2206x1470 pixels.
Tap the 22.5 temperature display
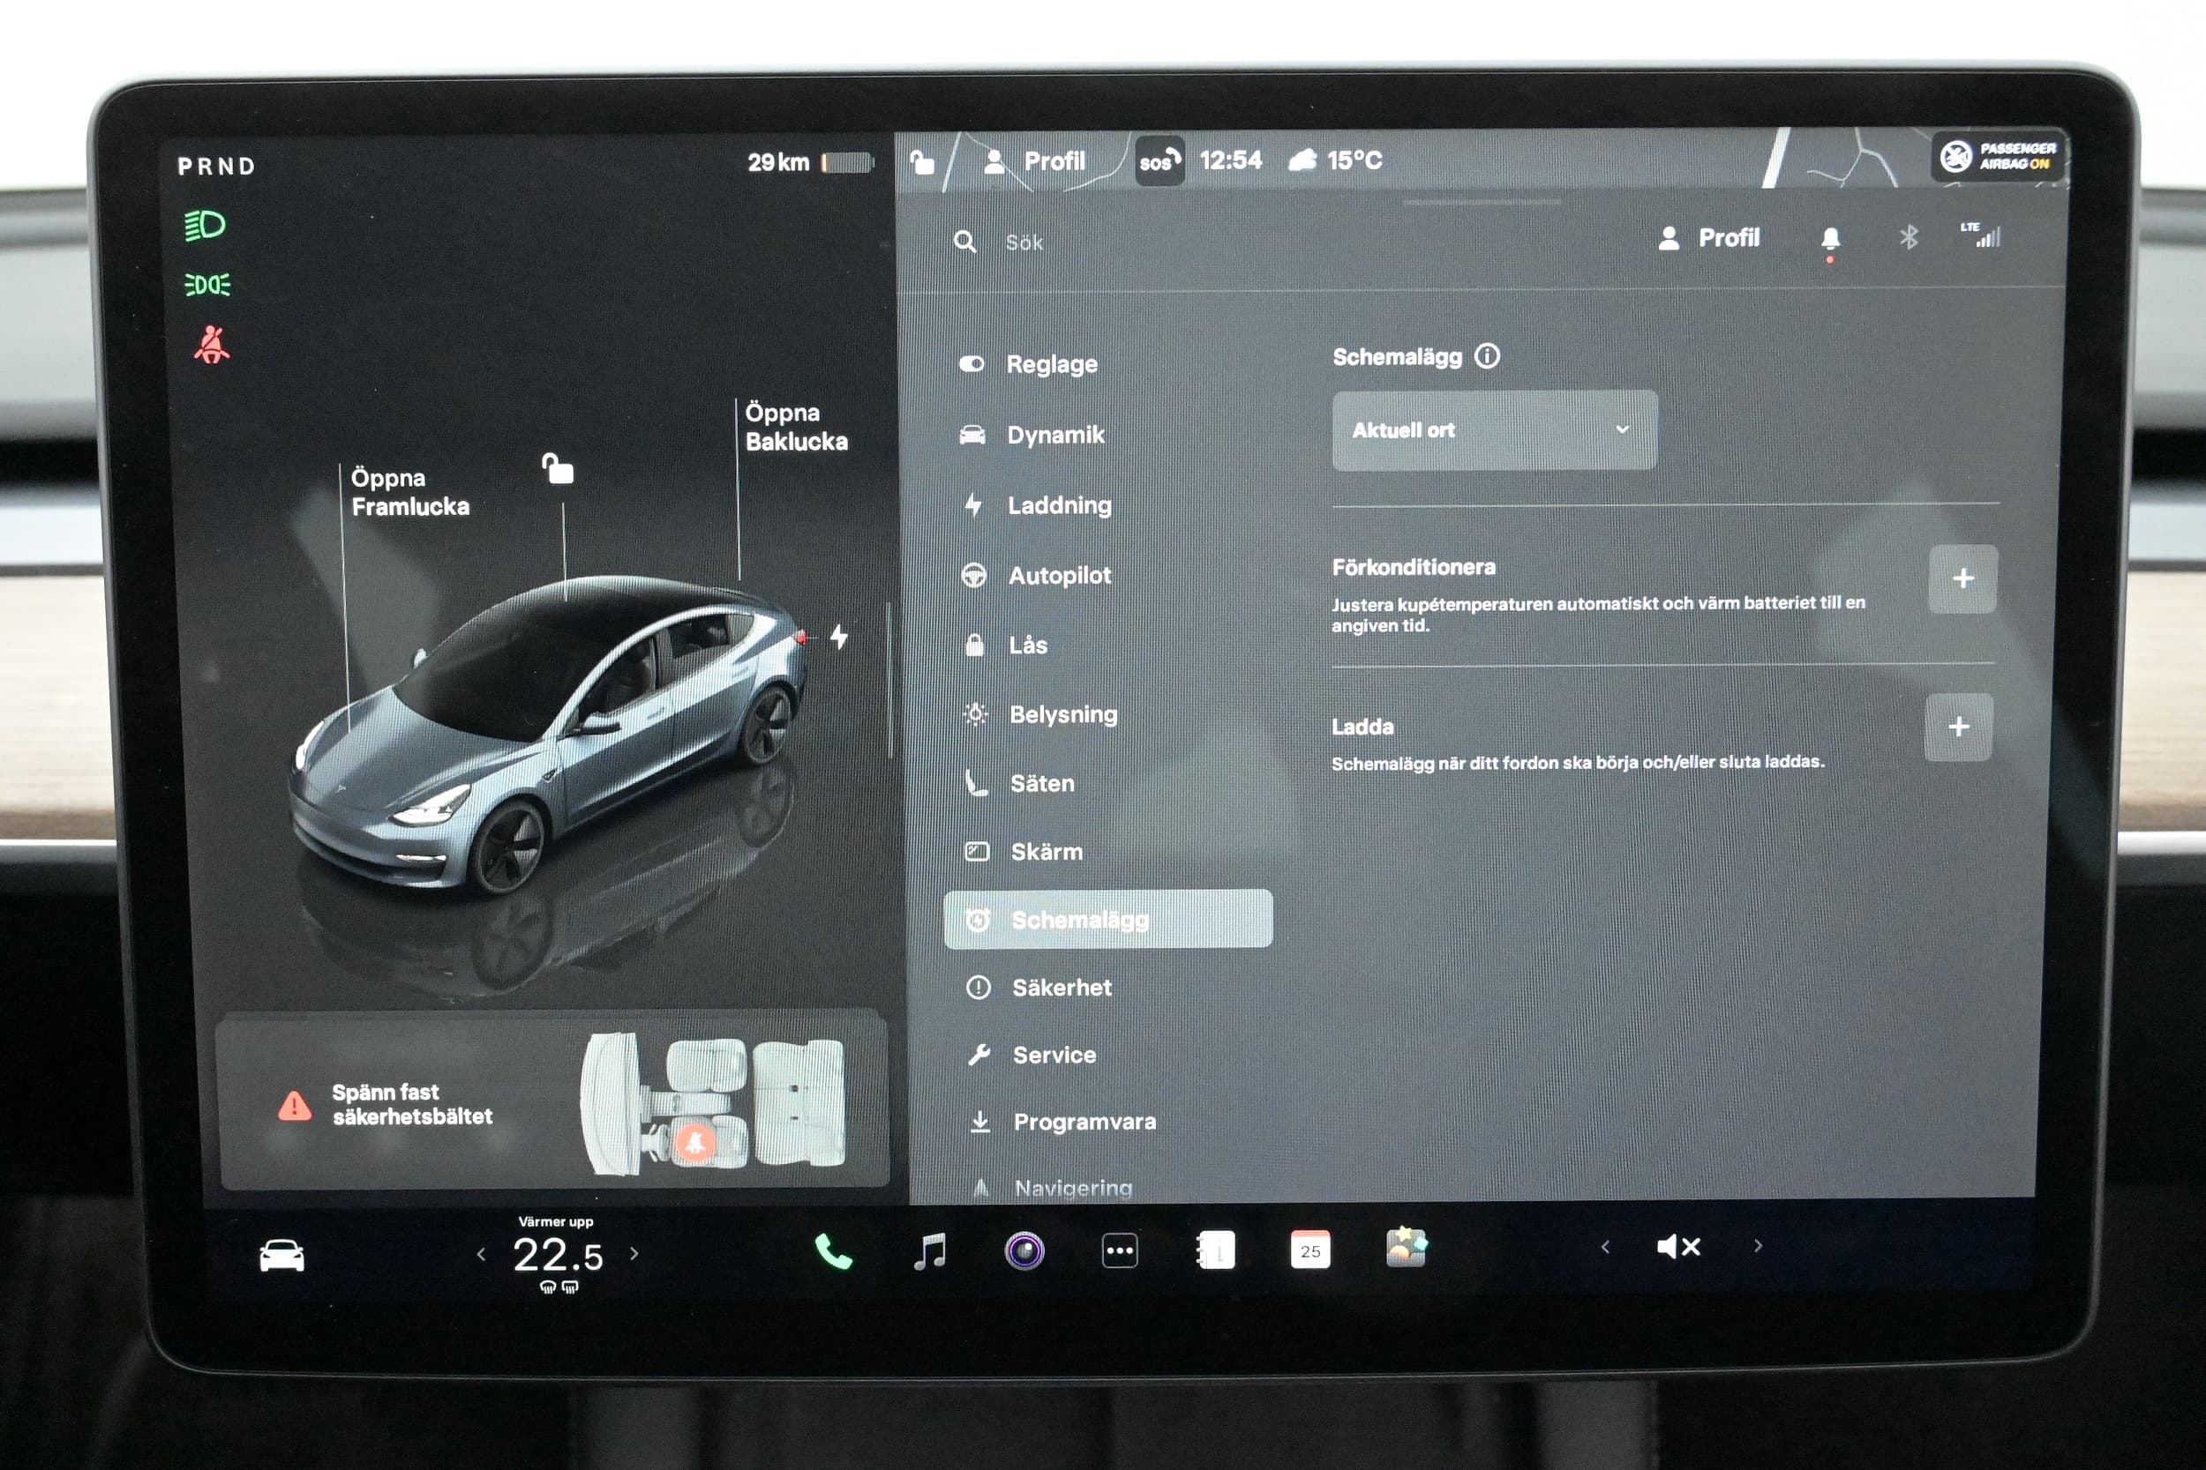[558, 1256]
